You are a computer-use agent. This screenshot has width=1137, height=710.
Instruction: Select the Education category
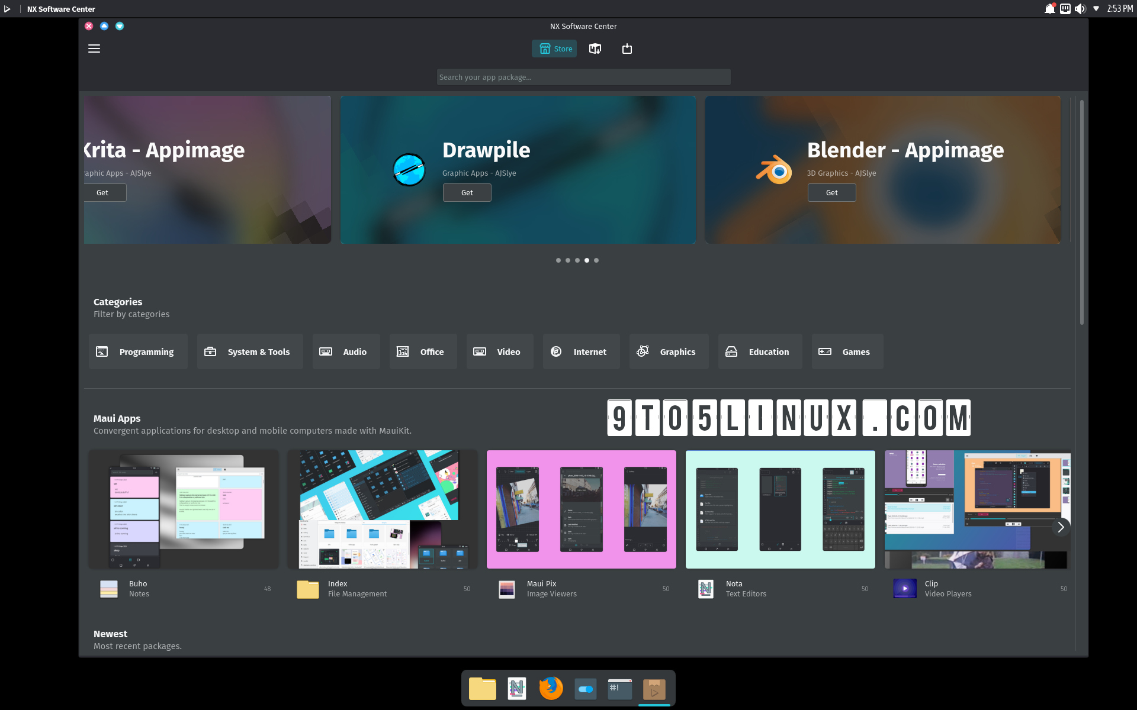760,351
